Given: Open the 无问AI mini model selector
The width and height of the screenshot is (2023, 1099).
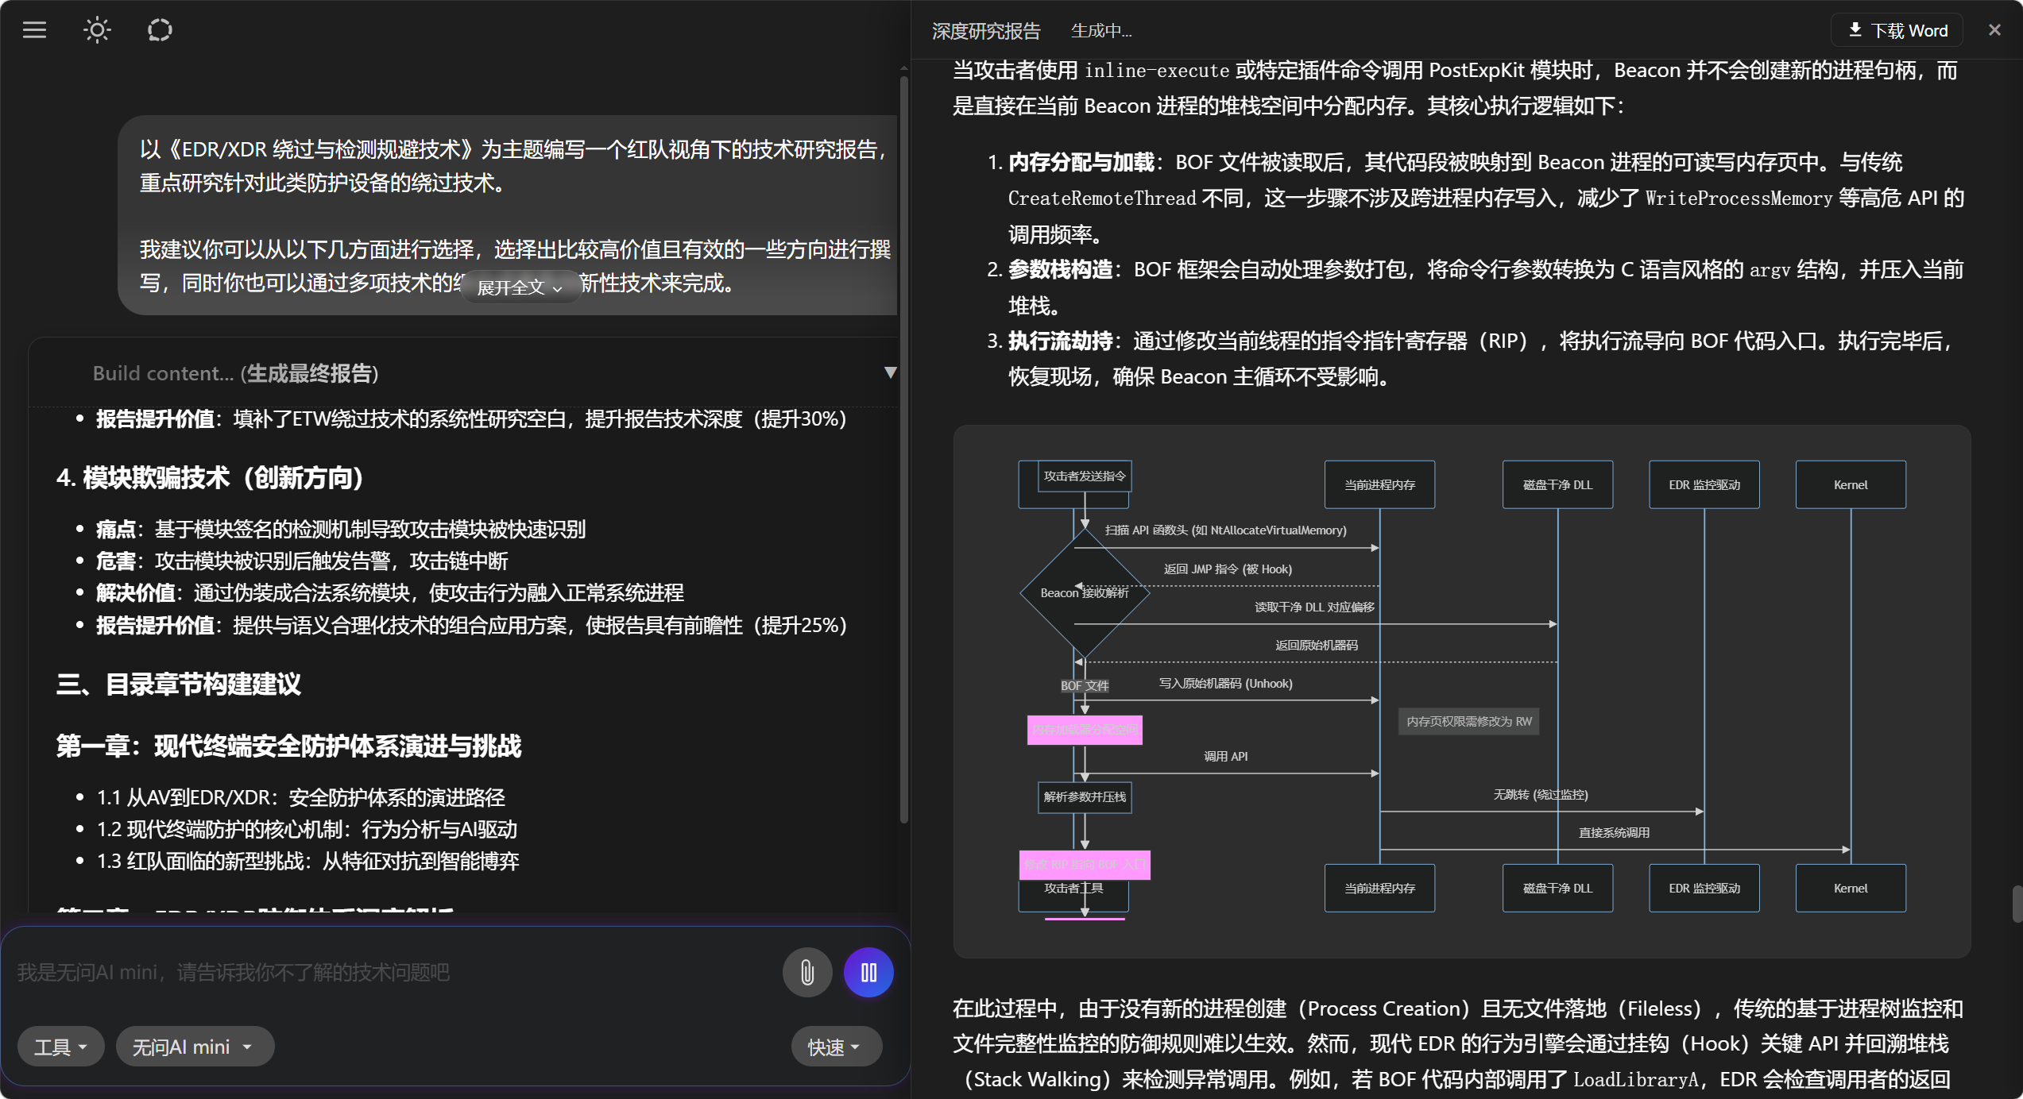Looking at the screenshot, I should [x=195, y=1047].
